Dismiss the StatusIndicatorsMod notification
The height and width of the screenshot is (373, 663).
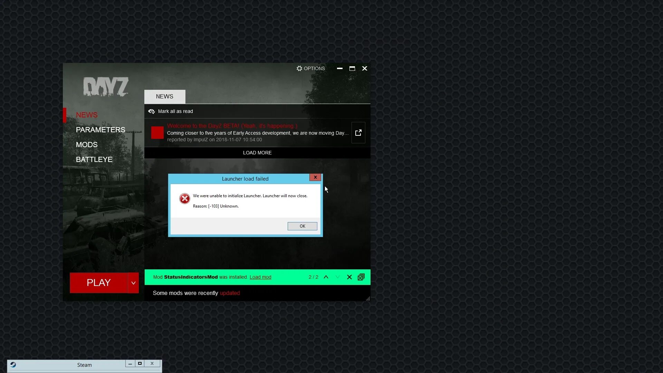click(349, 277)
